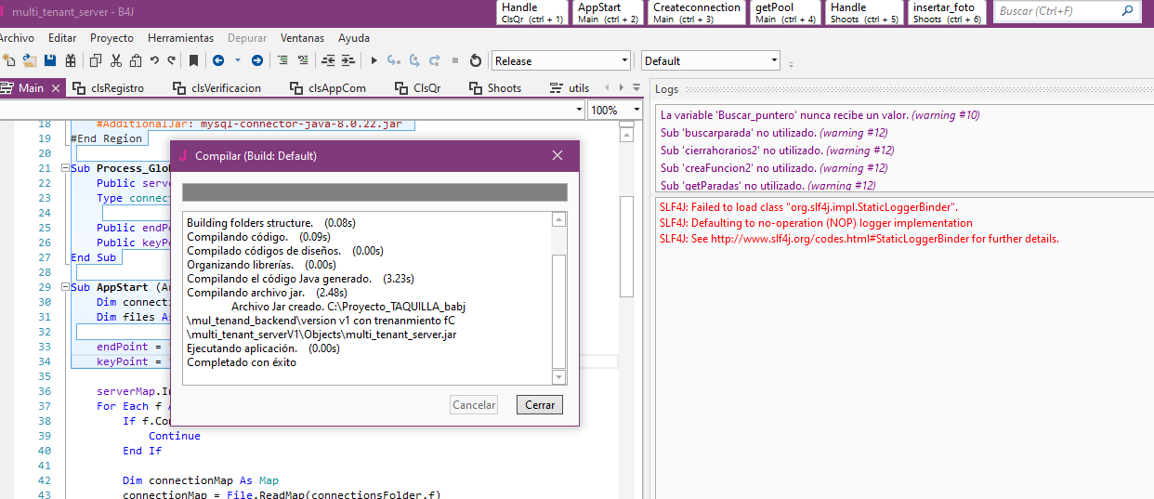Click the Cerrar button in the compile dialog

[x=540, y=405]
